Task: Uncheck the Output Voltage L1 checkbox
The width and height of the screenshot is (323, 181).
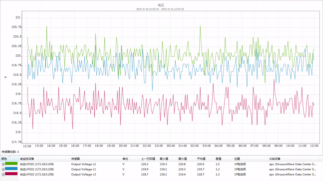Action: 3,169
